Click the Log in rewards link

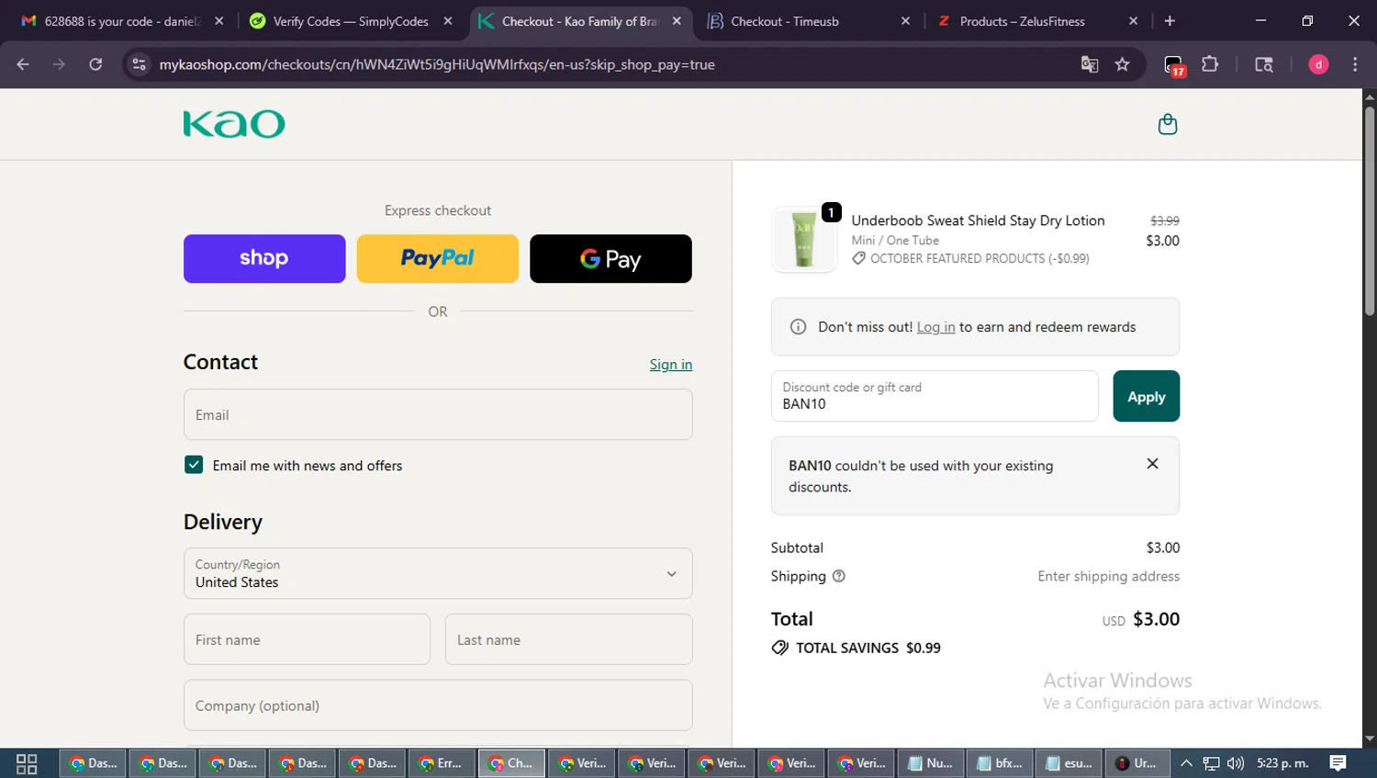coord(935,327)
